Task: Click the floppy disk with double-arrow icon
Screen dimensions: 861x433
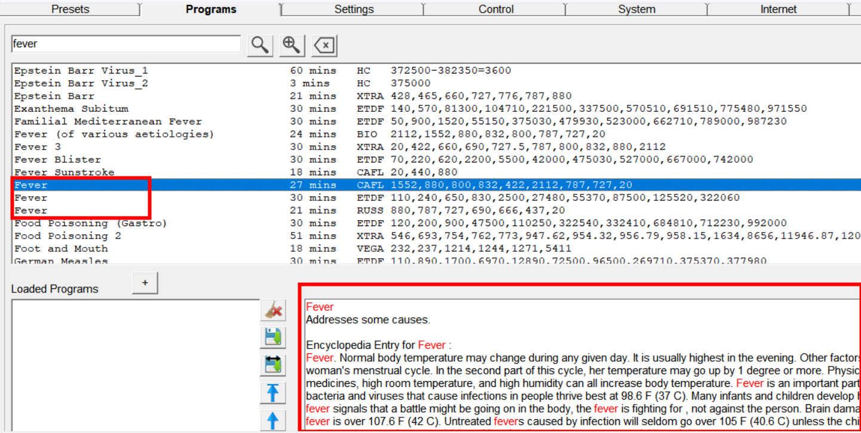Action: click(x=273, y=365)
